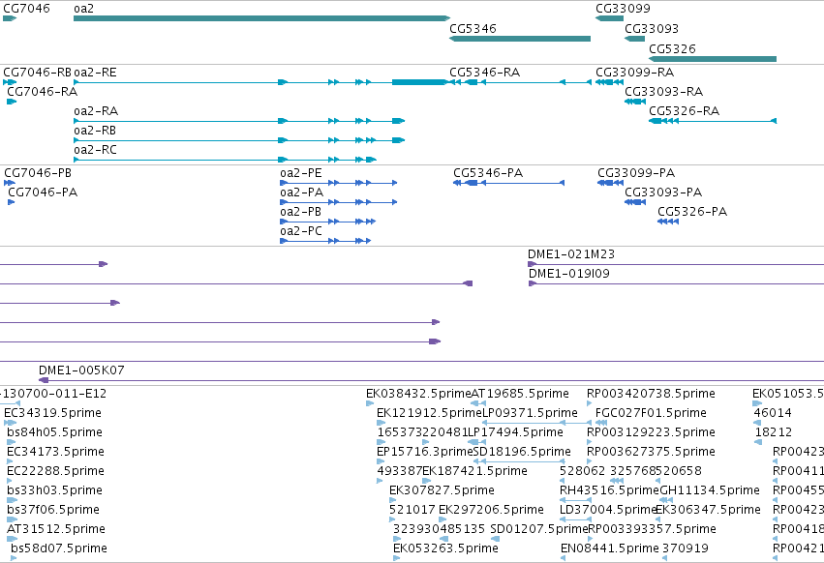Click EST AT19685.5prime
Image resolution: width=824 pixels, height=563 pixels.
[520, 394]
